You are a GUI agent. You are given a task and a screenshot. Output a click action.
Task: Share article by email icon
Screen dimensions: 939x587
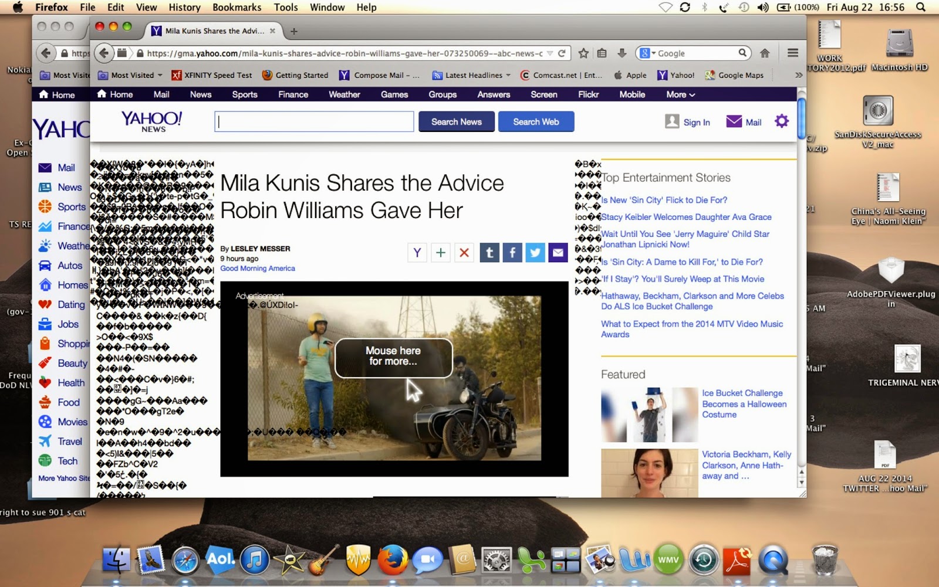(x=558, y=253)
